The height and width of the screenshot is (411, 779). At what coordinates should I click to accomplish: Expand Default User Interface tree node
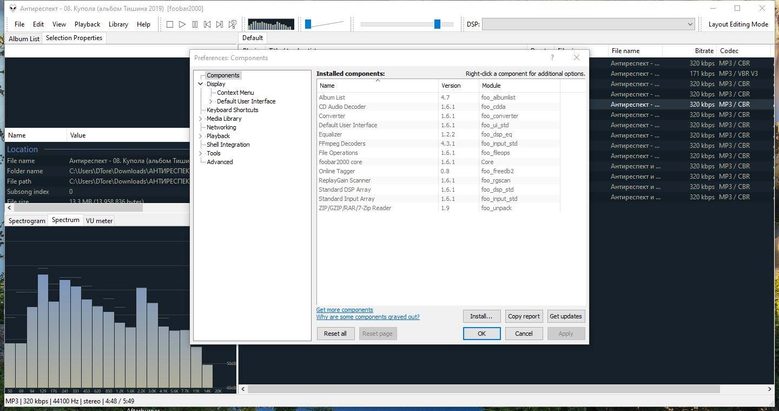coord(211,101)
